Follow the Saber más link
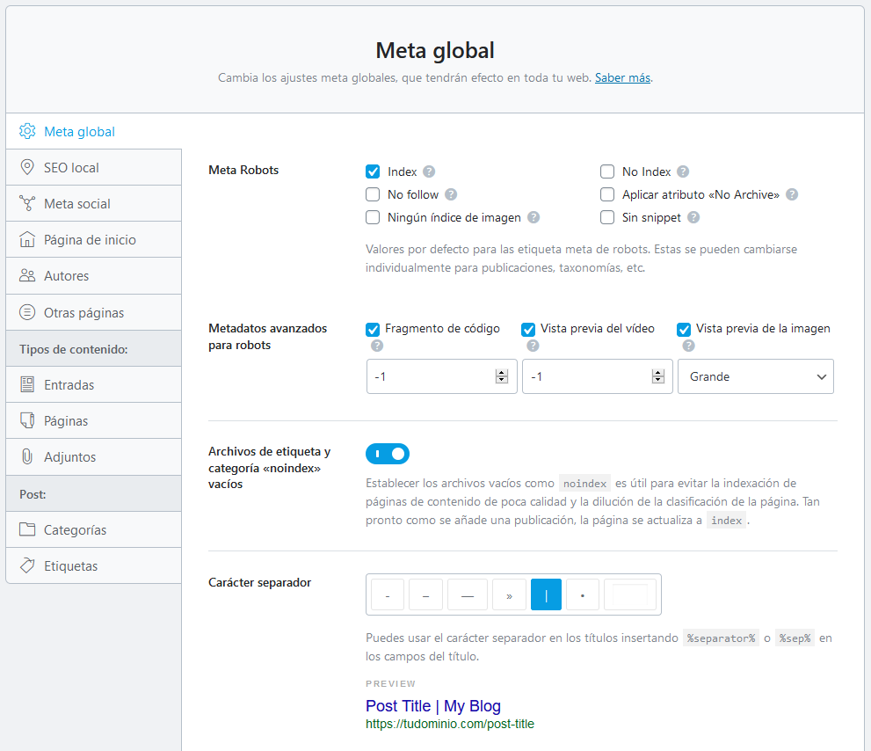Viewport: 871px width, 751px height. tap(622, 77)
